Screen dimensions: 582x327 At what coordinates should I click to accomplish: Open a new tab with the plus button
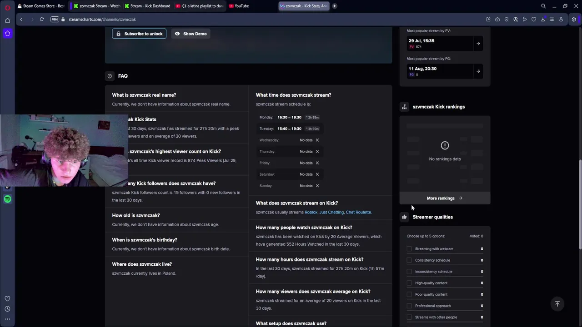click(335, 6)
